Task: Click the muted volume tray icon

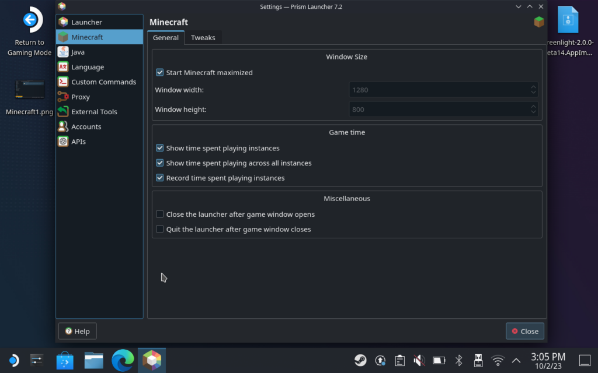Action: (x=419, y=360)
